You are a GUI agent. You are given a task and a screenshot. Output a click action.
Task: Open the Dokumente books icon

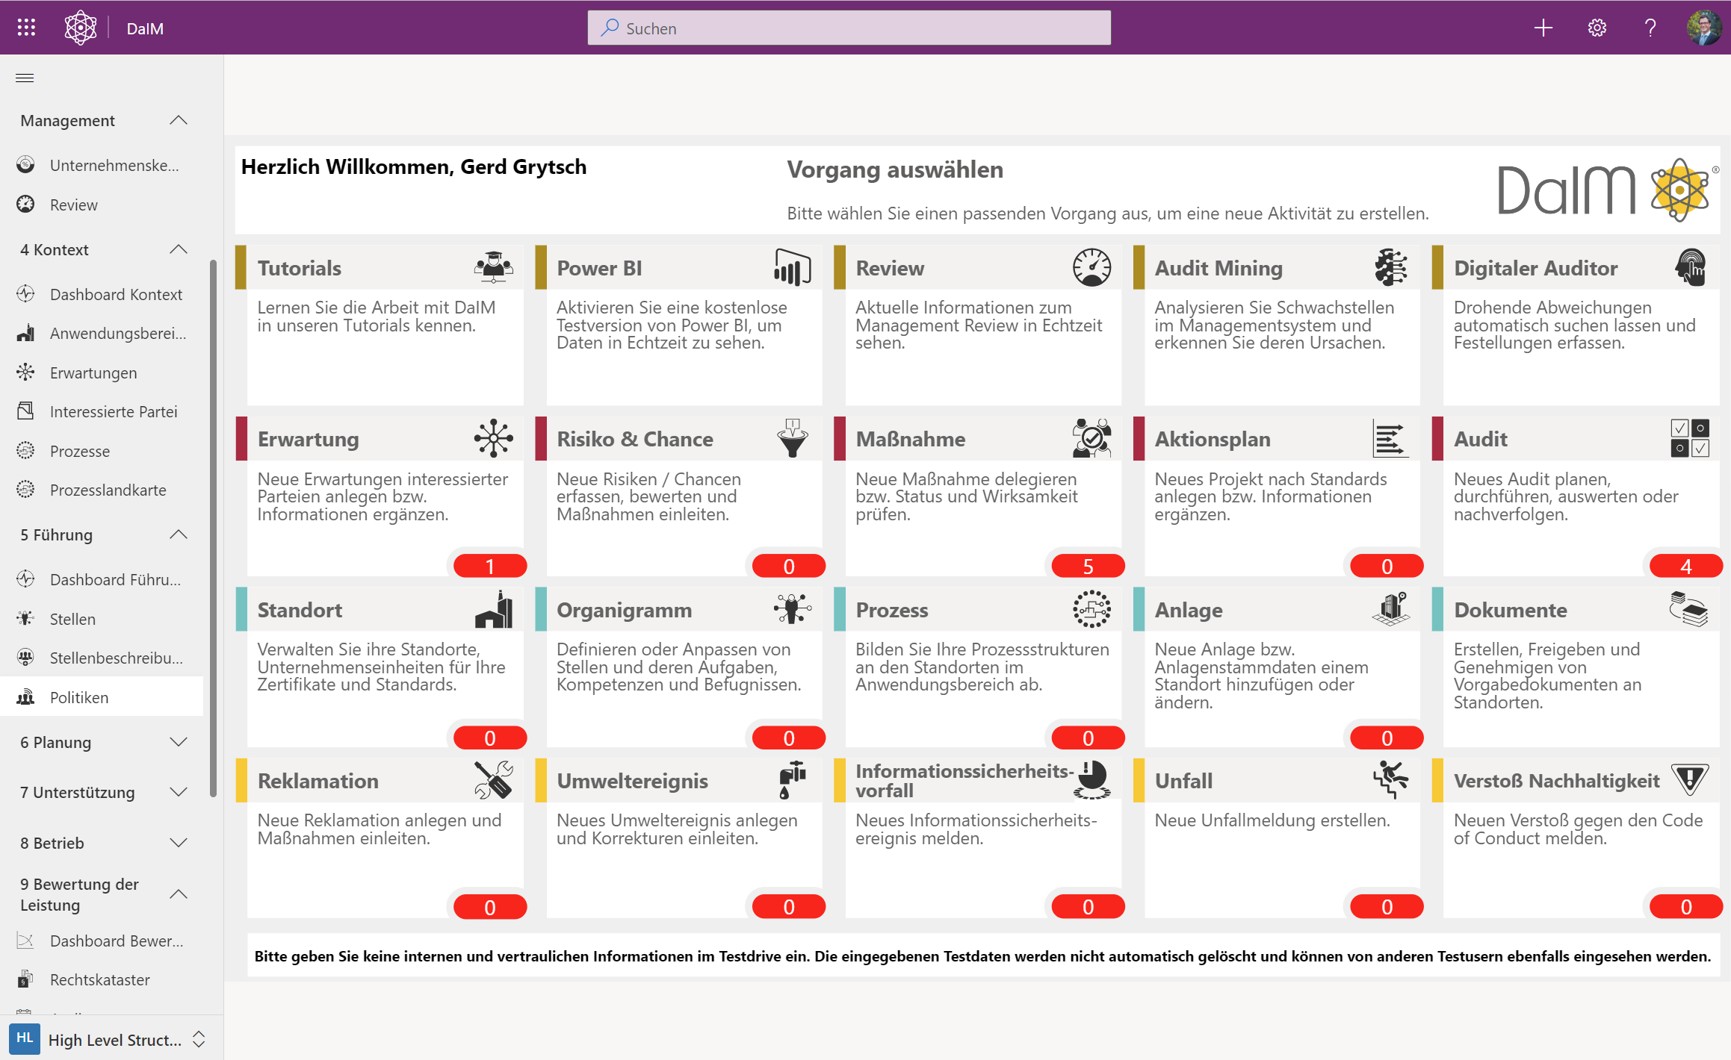click(1691, 608)
